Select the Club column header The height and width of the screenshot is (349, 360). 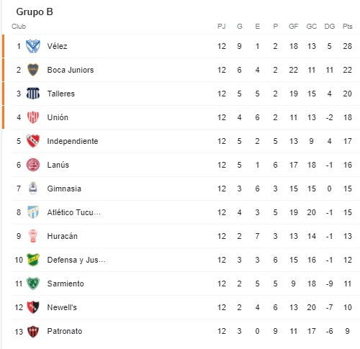coord(19,27)
